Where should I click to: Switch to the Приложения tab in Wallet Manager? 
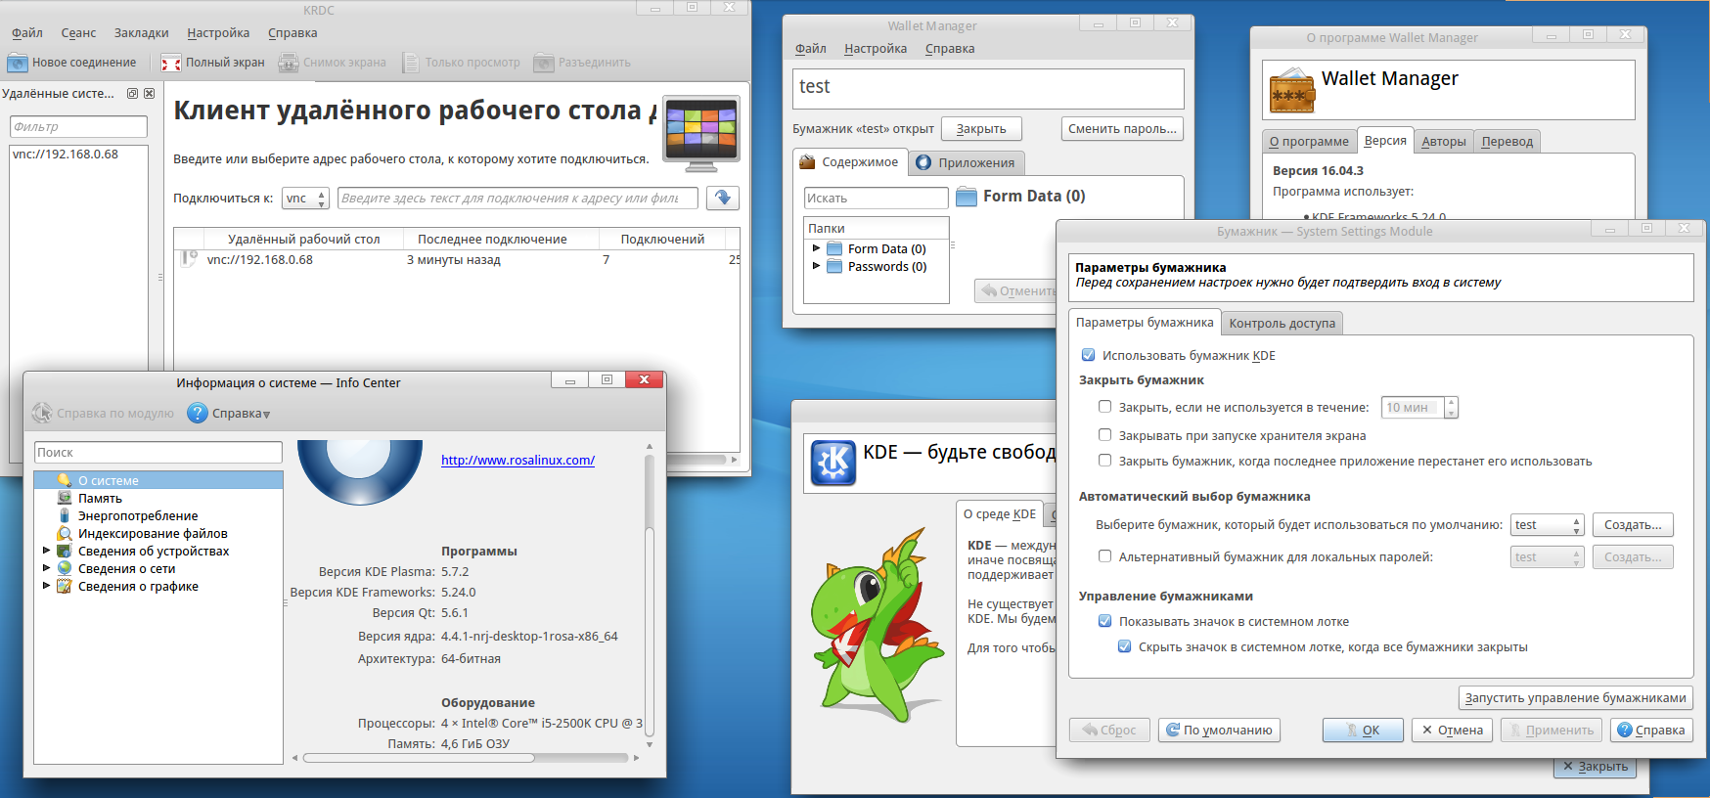point(966,162)
